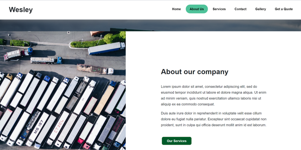Image resolution: width=301 pixels, height=150 pixels.
Task: Click the trailer marked CT204
Action: [x=58, y=127]
